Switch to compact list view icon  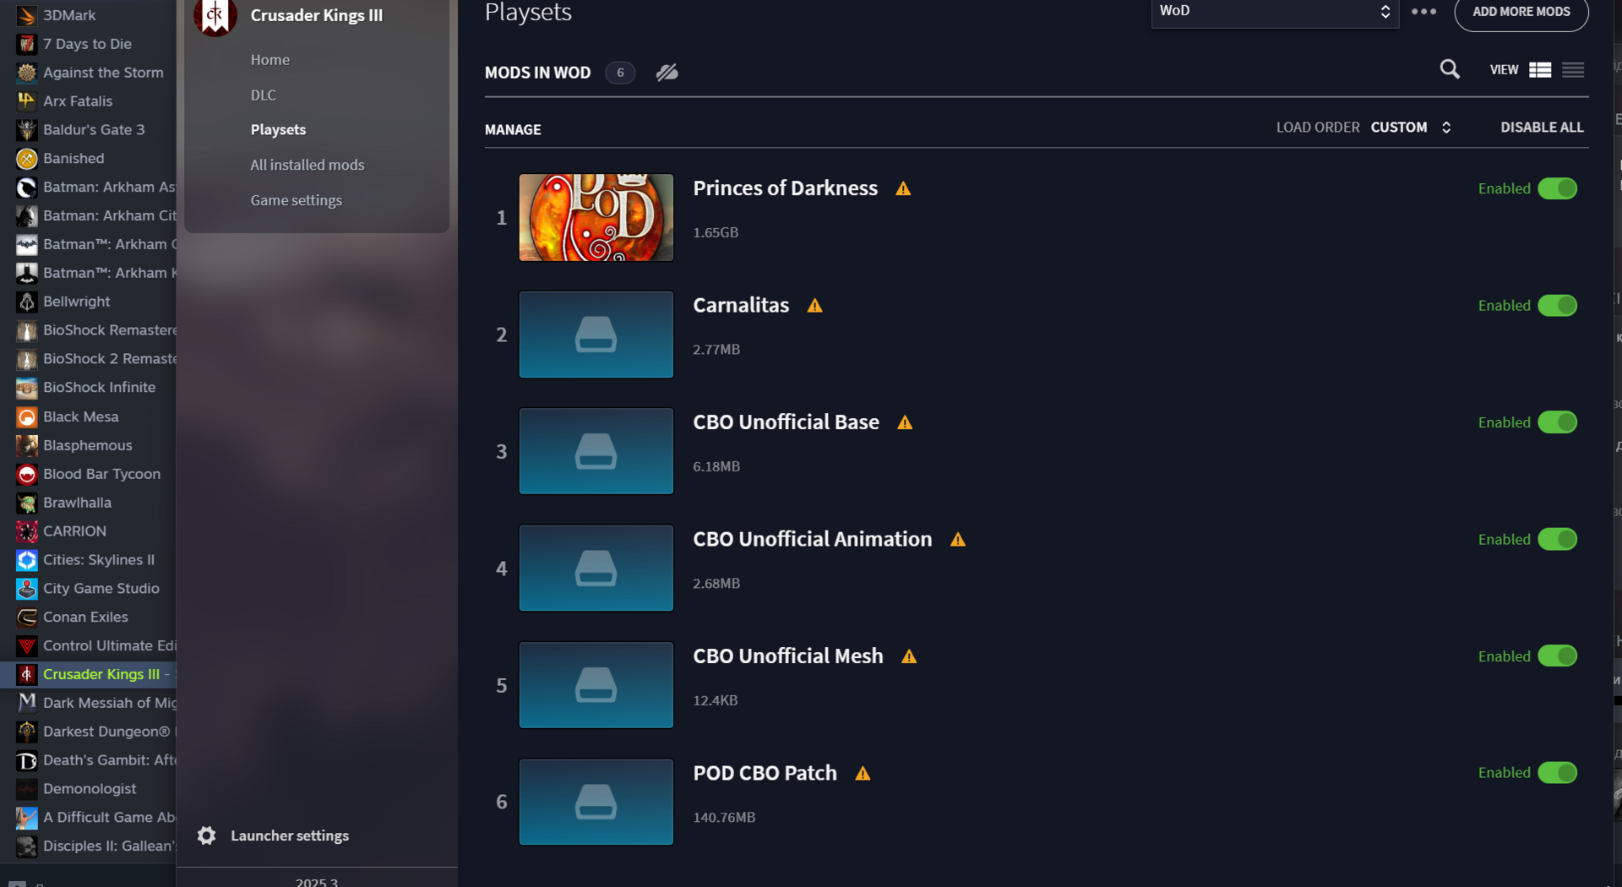click(1573, 70)
